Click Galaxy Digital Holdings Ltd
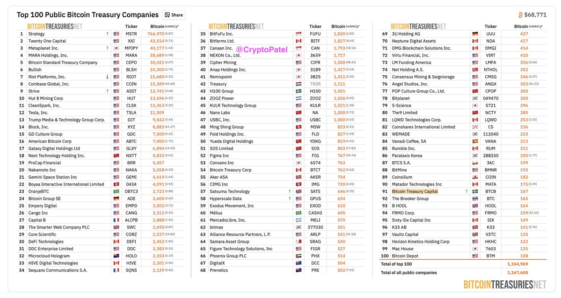This screenshot has width=561, height=298. pyautogui.click(x=54, y=148)
